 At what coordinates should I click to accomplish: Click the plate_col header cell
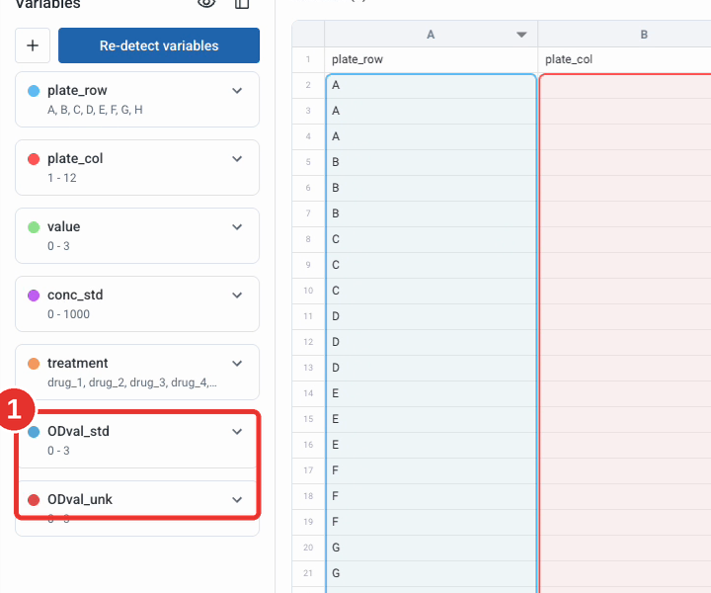coord(625,59)
